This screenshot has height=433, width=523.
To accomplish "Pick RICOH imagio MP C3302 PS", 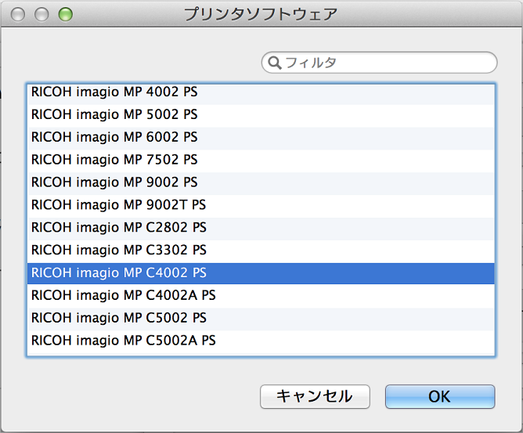I will pos(118,251).
